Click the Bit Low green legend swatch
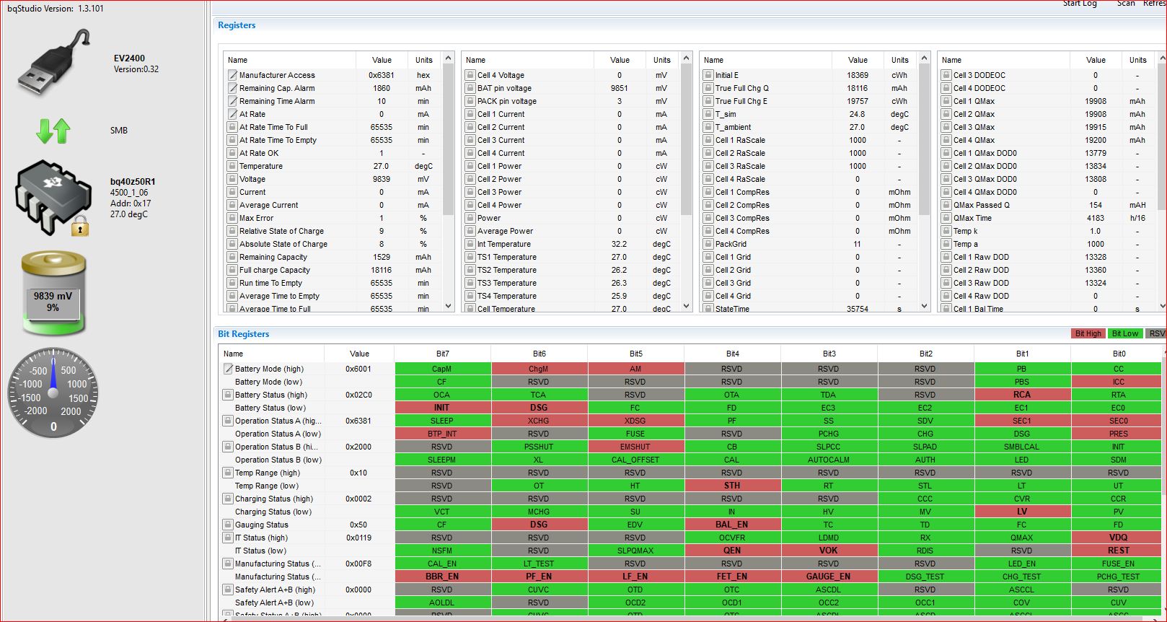 [1124, 333]
